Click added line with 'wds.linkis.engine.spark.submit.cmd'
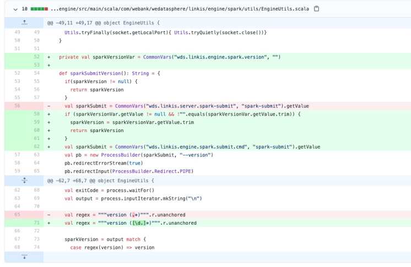The image size is (411, 267). [x=192, y=147]
